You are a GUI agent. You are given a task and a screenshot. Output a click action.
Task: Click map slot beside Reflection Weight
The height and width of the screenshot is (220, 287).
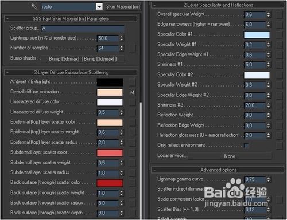coord(279,115)
